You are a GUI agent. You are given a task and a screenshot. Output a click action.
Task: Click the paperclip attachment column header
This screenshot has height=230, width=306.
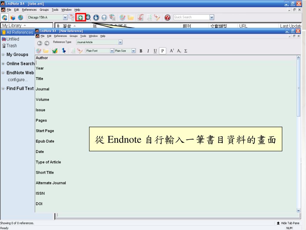(x=58, y=26)
